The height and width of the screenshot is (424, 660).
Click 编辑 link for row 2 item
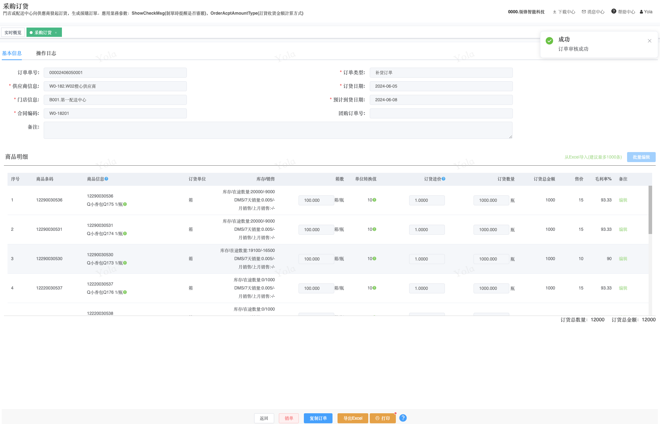[x=623, y=229]
